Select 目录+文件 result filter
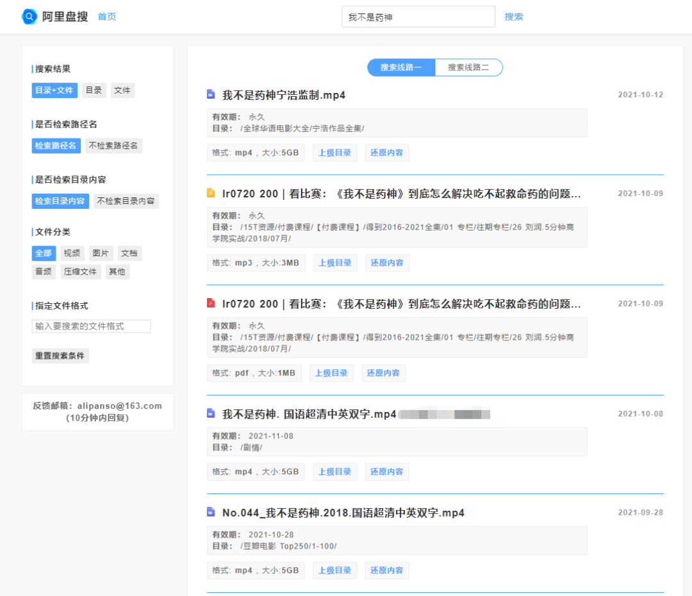The width and height of the screenshot is (692, 596). coord(54,90)
